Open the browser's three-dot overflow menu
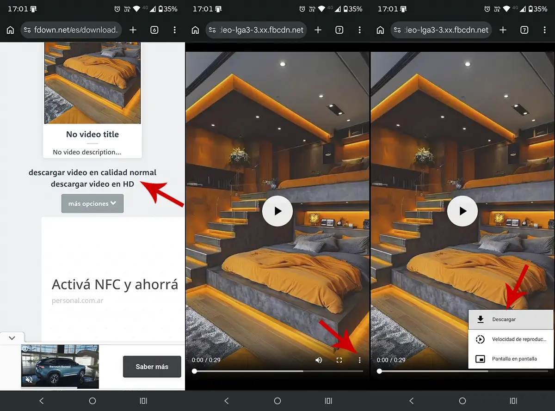The width and height of the screenshot is (555, 411). coord(175,30)
